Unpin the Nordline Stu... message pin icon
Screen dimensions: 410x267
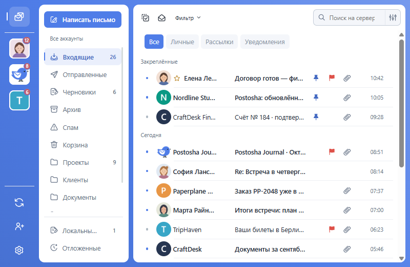point(316,98)
